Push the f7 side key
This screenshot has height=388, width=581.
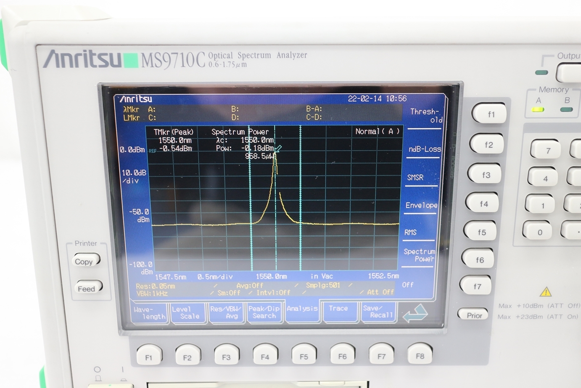coord(476,286)
